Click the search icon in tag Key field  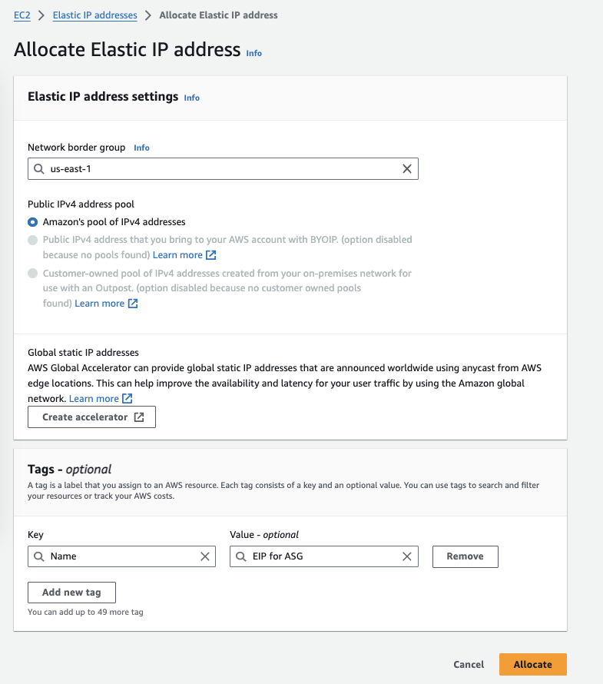[38, 556]
